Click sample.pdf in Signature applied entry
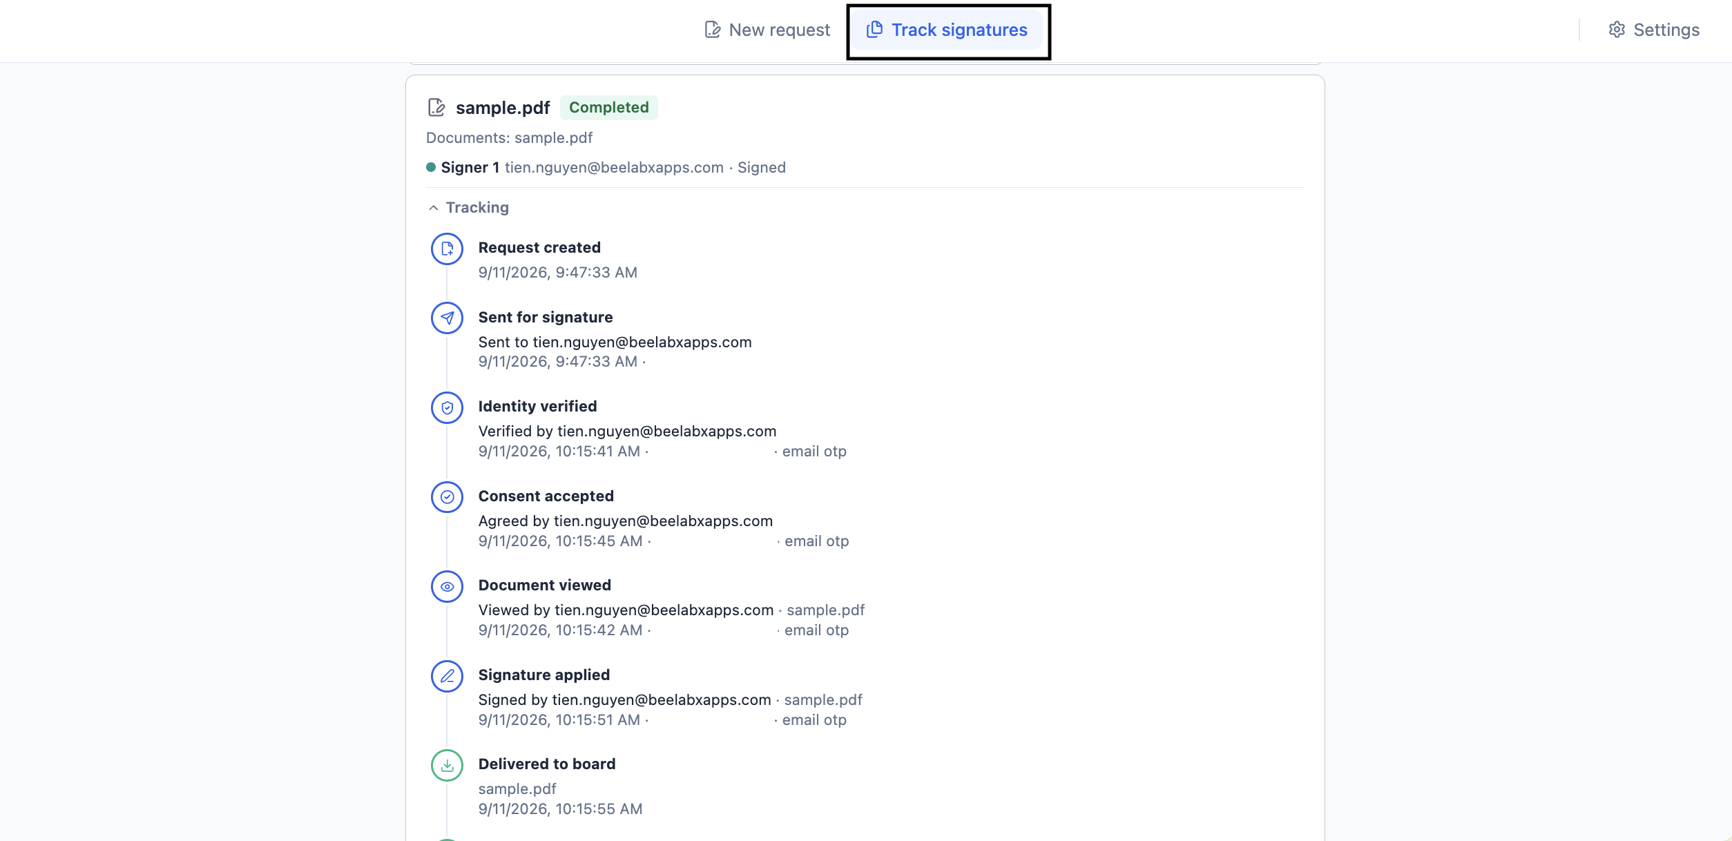Screen dimensions: 1732x841 point(823,700)
